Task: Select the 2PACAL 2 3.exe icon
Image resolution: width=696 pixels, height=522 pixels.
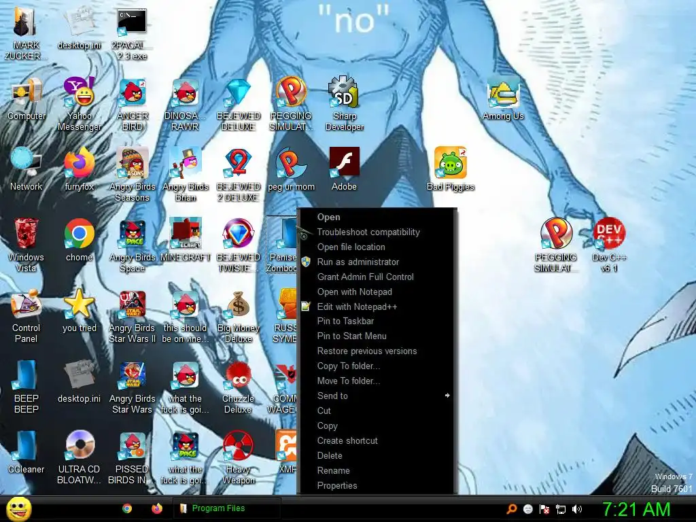Action: click(133, 21)
